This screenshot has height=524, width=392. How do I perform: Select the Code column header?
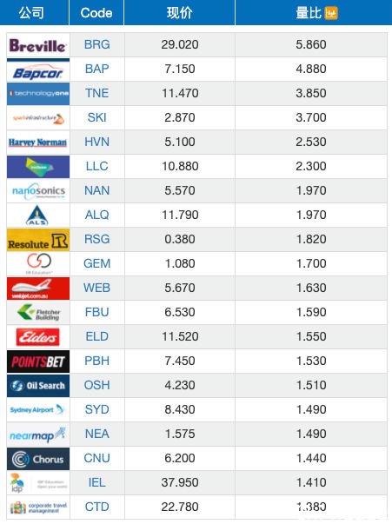pos(96,13)
